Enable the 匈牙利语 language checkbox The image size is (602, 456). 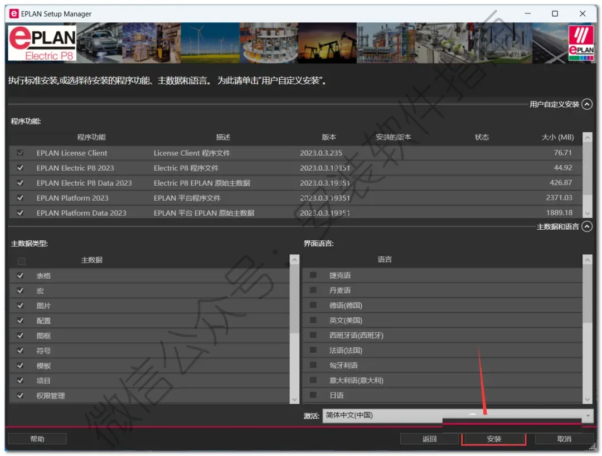pos(313,365)
